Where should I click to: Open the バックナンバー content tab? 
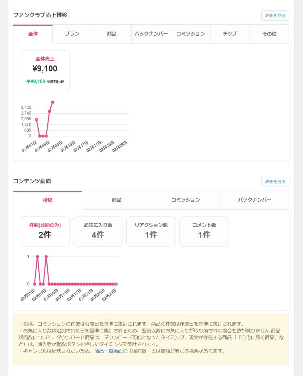tap(255, 200)
